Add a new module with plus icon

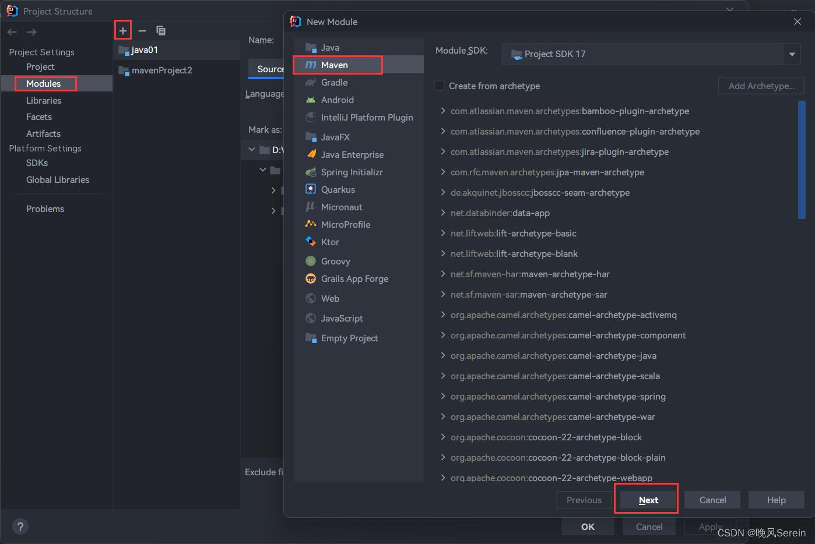pyautogui.click(x=123, y=30)
